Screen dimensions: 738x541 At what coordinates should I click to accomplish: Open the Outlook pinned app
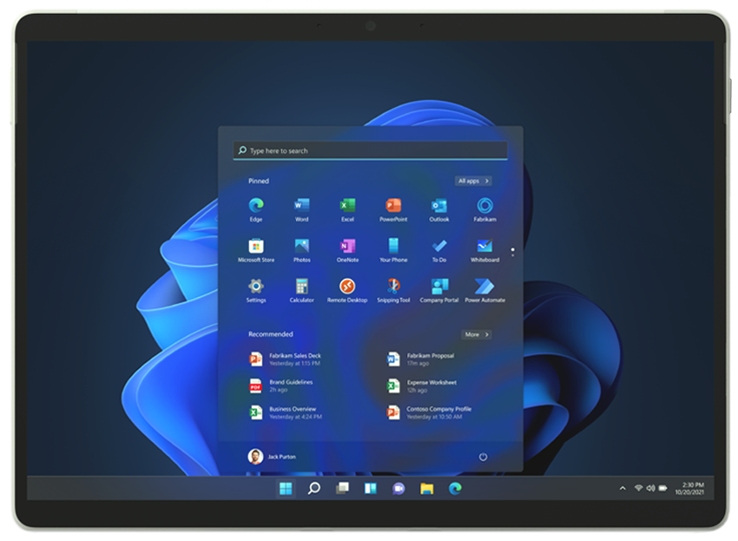439,209
